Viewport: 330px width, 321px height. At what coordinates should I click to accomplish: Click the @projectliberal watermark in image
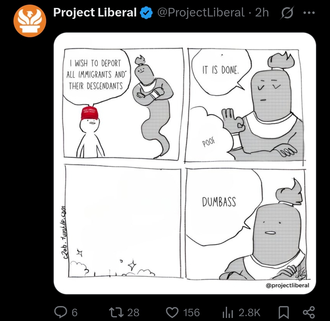pyautogui.click(x=287, y=285)
